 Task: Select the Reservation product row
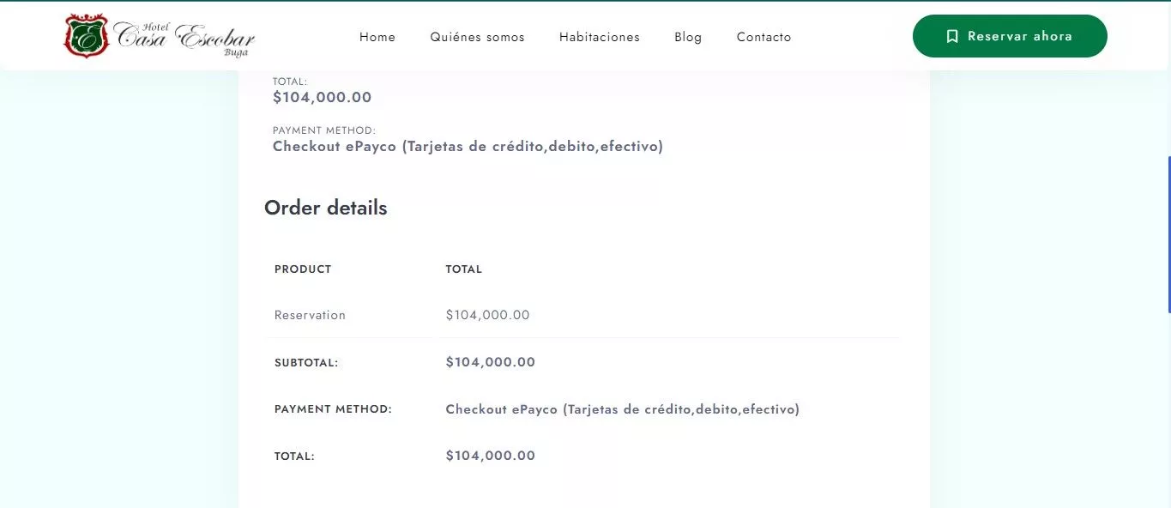point(310,315)
